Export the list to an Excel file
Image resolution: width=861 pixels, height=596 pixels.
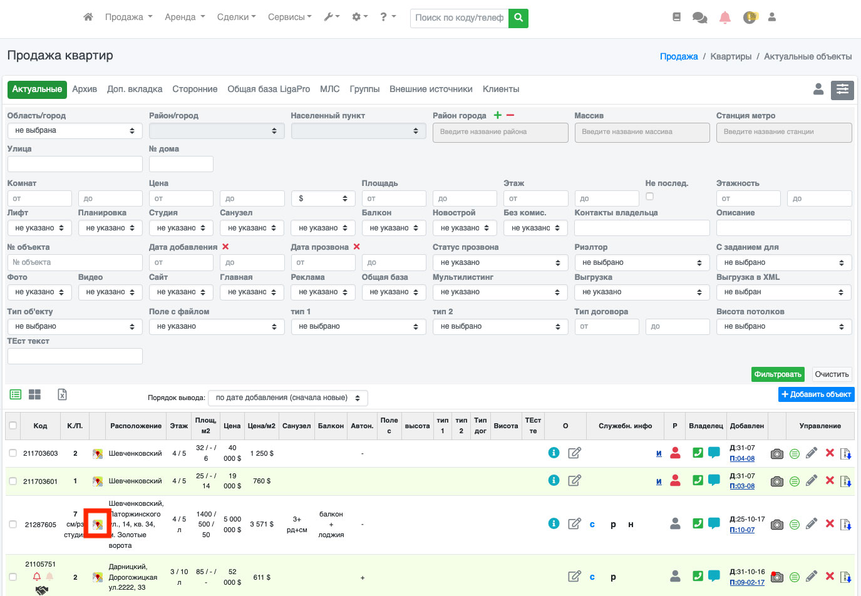click(x=62, y=394)
